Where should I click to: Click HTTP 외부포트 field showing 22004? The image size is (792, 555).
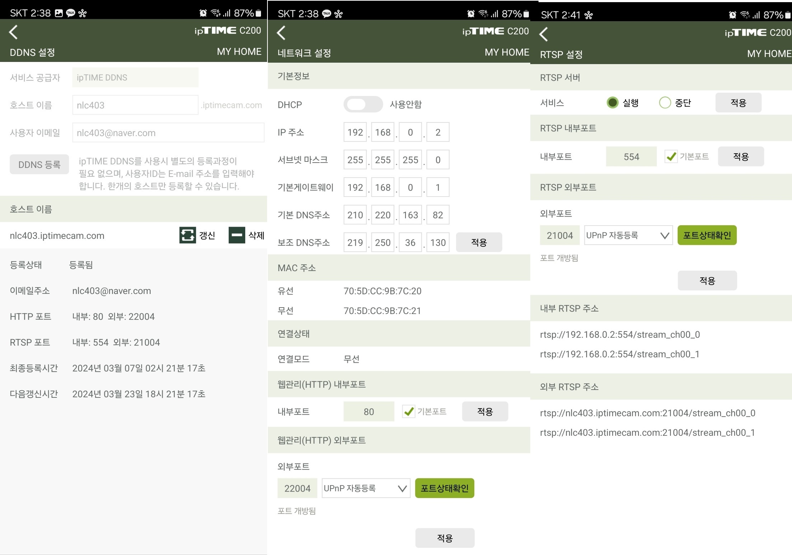click(x=297, y=488)
